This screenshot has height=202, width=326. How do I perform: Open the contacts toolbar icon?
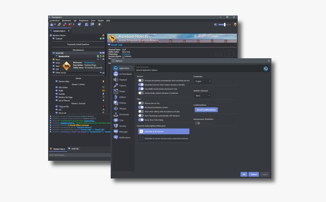pyautogui.click(x=86, y=25)
